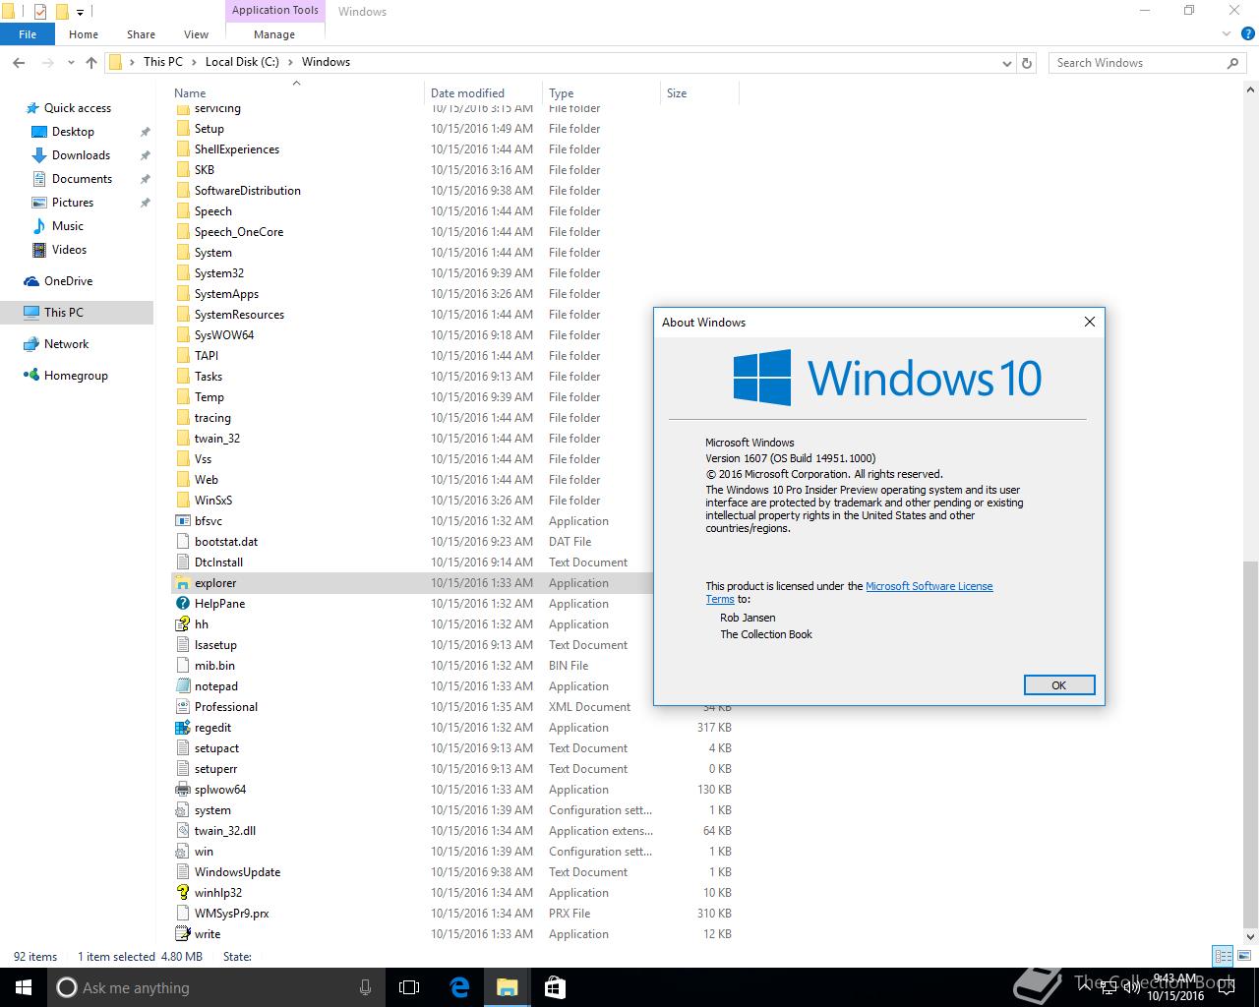This screenshot has height=1007, width=1259.
Task: Close the About Windows dialog
Action: [x=1089, y=322]
